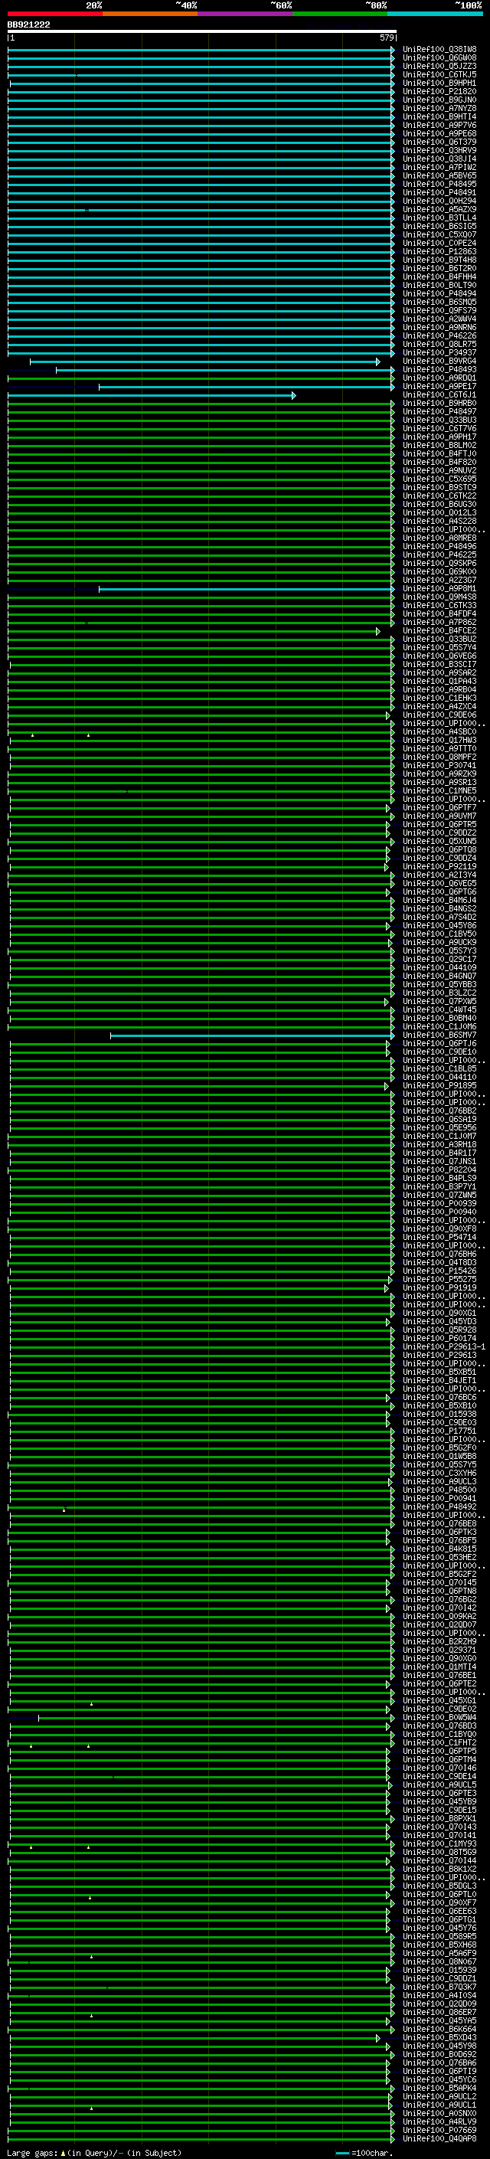Image resolution: width=490 pixels, height=2159 pixels.
Task: Select the UniRef100_A9RDQ1 label
Action: [x=439, y=378]
